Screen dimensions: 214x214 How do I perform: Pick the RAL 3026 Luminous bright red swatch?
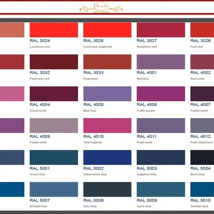point(107,30)
